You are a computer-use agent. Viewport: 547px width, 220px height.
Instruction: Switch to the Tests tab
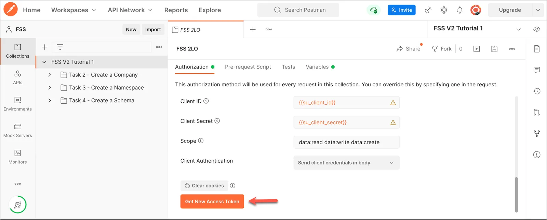288,67
